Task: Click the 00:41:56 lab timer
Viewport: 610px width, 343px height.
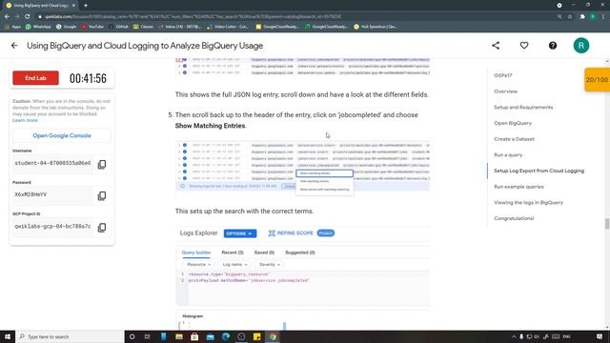Action: click(88, 78)
